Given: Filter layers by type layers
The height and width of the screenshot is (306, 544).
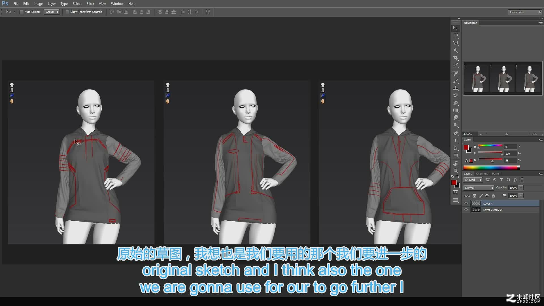Looking at the screenshot, I should click(501, 180).
